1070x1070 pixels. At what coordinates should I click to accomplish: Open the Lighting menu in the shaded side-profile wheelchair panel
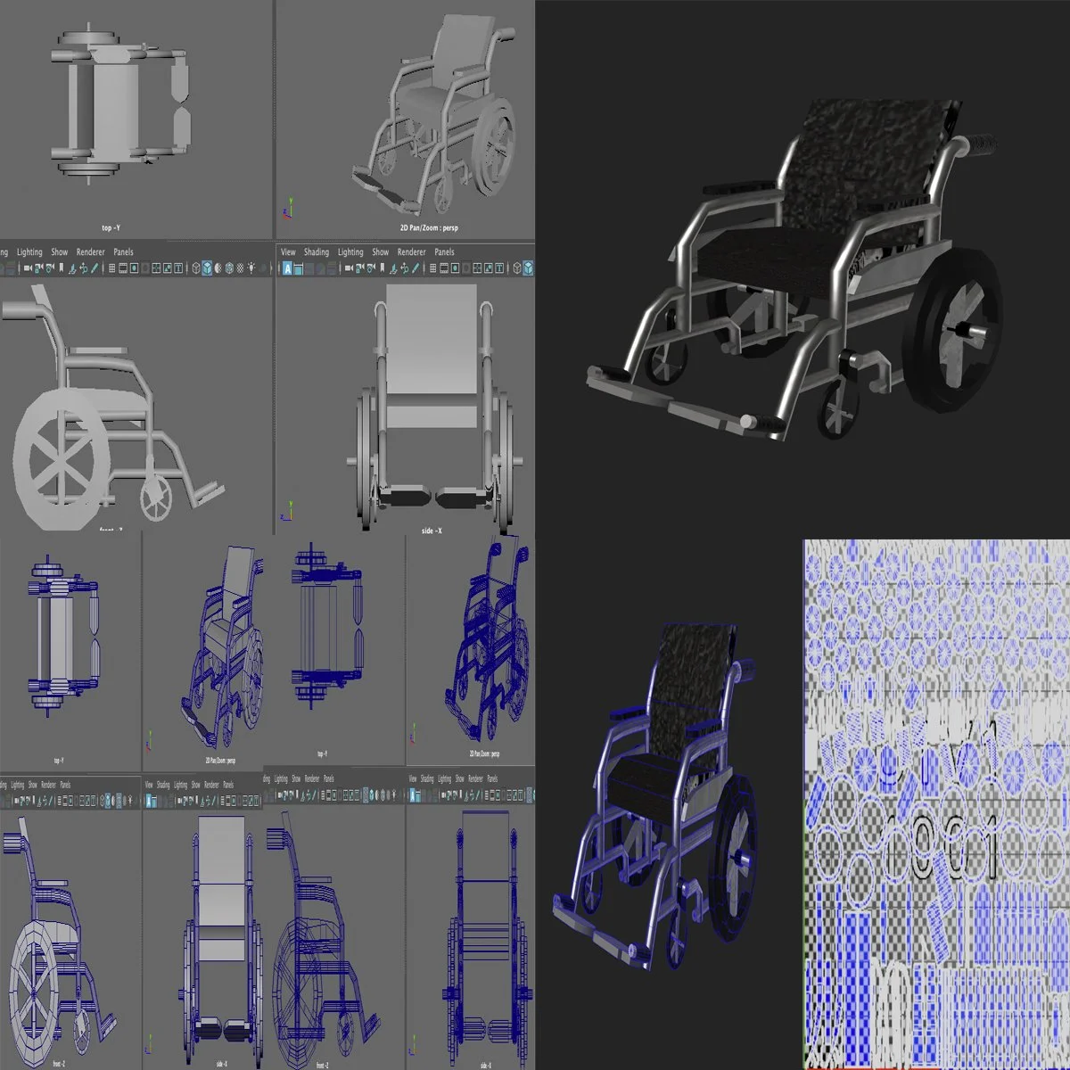coord(29,252)
